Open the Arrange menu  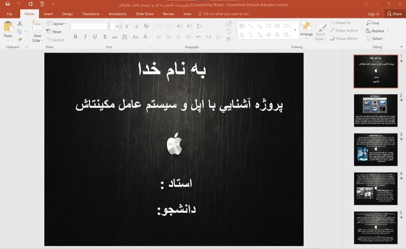[x=306, y=30]
